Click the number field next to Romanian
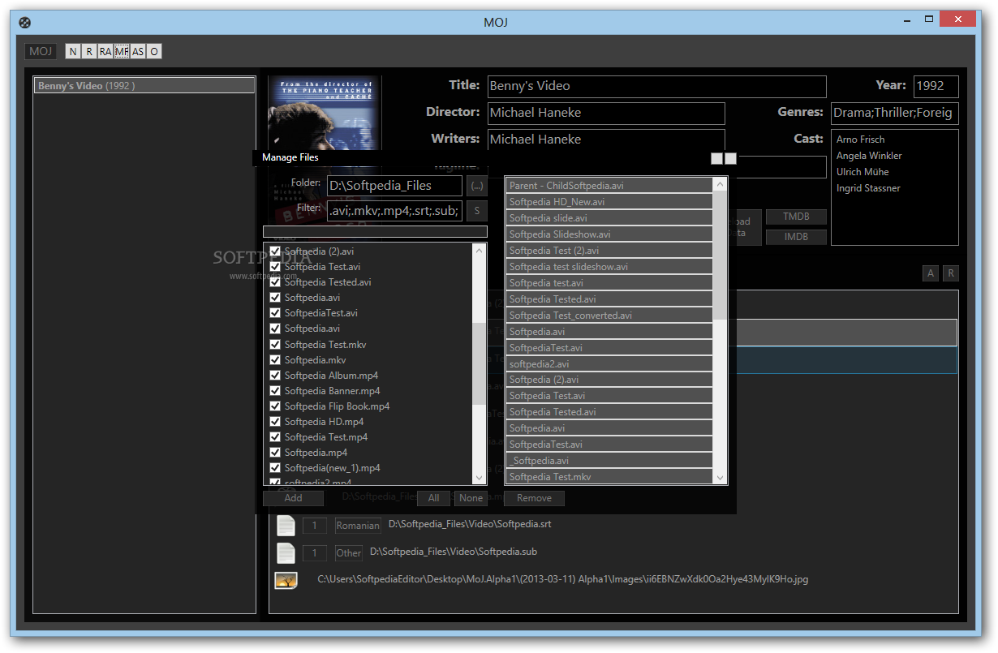 click(315, 526)
